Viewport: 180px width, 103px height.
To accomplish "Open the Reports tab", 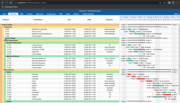I will click(76, 14).
